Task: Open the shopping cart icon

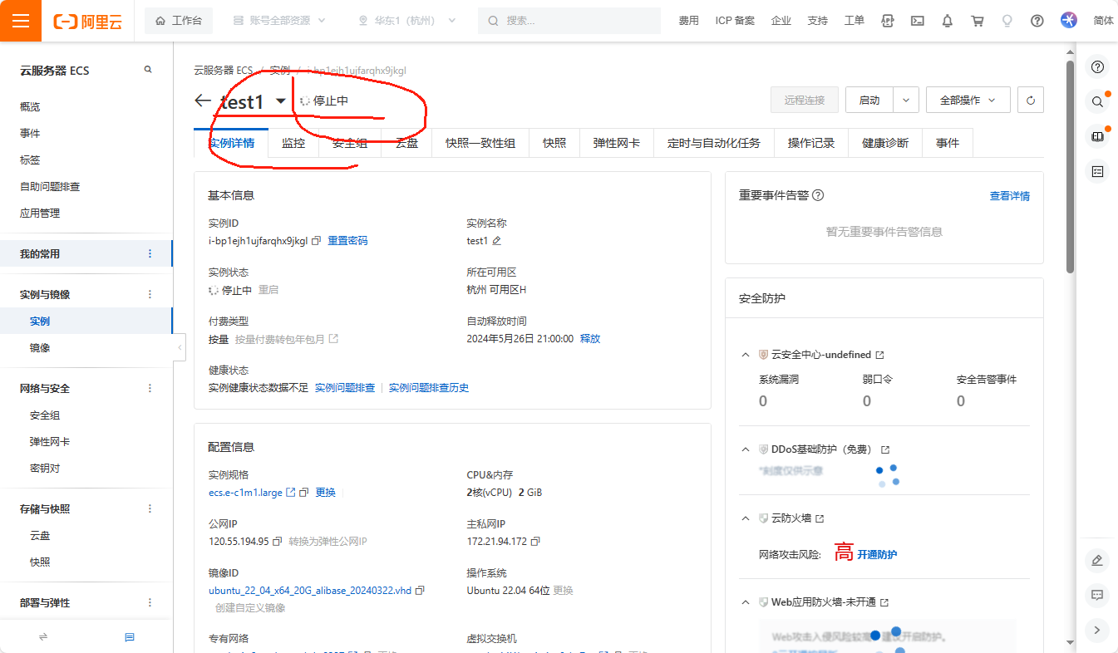Action: click(978, 21)
